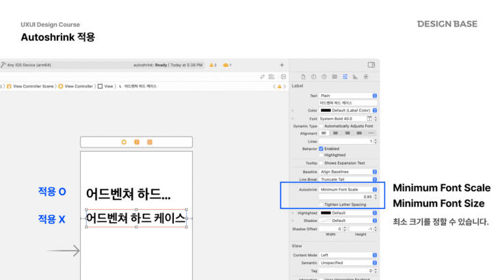Click the Font size stepper arrows

tap(376, 119)
